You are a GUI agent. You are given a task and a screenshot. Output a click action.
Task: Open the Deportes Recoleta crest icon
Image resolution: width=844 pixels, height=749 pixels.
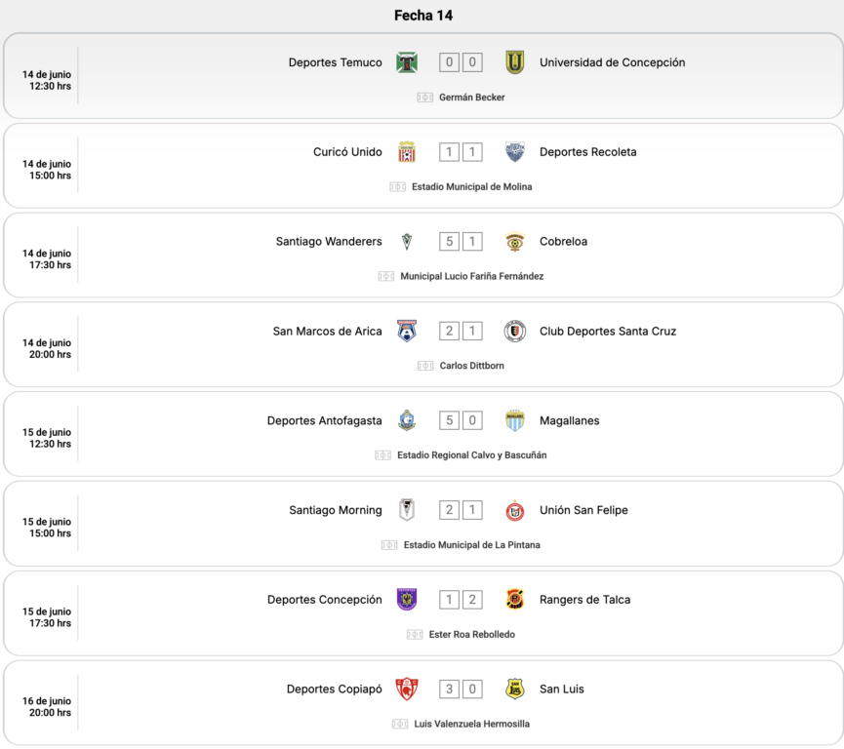point(515,152)
